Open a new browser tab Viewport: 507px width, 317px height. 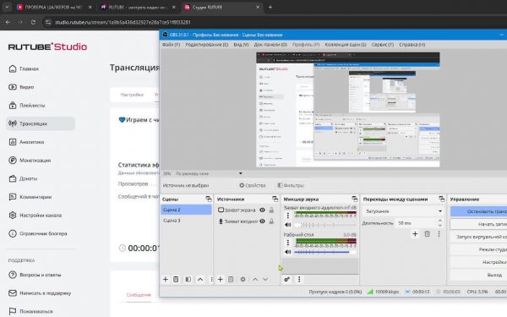[270, 7]
